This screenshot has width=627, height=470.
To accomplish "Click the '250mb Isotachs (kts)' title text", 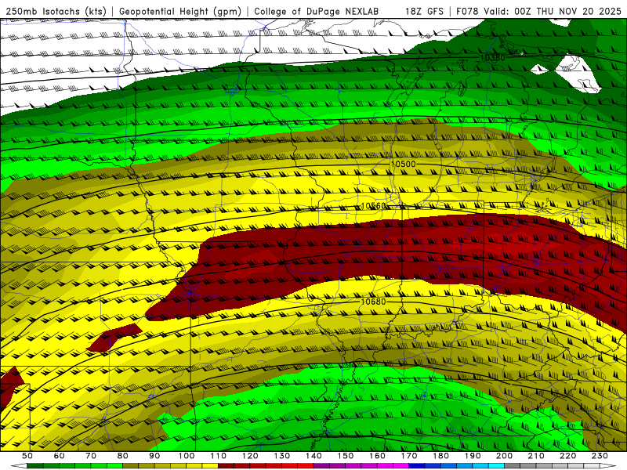I will point(56,11).
